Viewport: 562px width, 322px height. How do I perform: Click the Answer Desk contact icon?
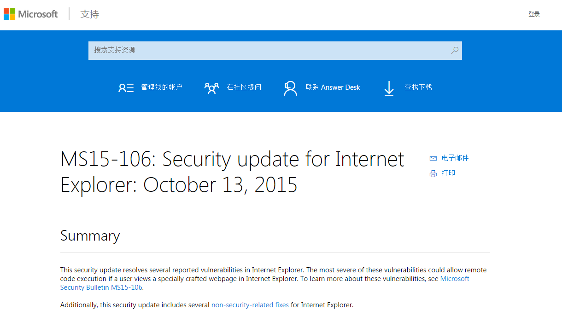pyautogui.click(x=290, y=87)
